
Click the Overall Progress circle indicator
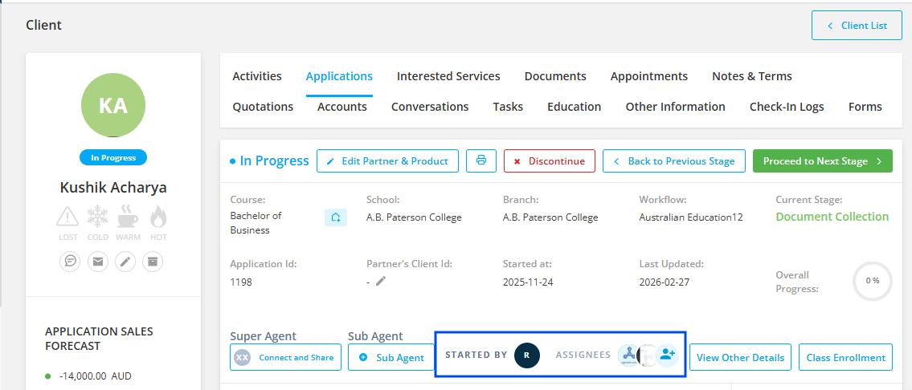coord(872,281)
